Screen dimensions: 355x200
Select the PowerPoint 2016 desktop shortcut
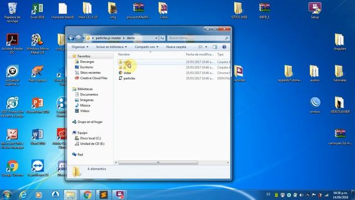38,106
